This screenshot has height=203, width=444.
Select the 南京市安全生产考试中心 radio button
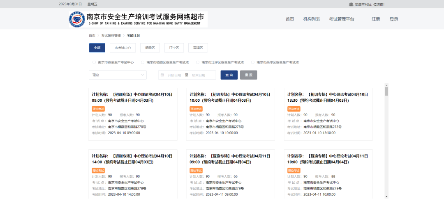tap(94, 62)
